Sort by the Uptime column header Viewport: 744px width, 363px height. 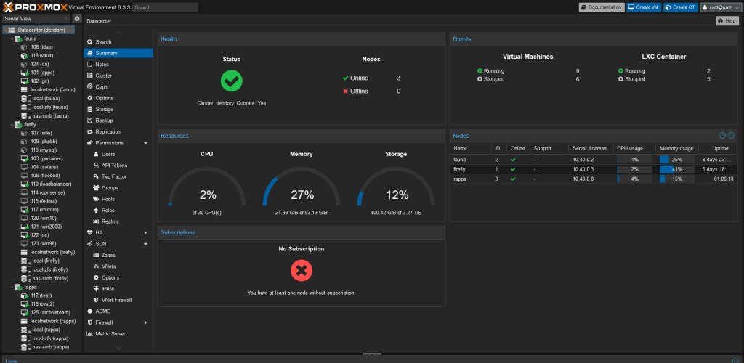[717, 148]
